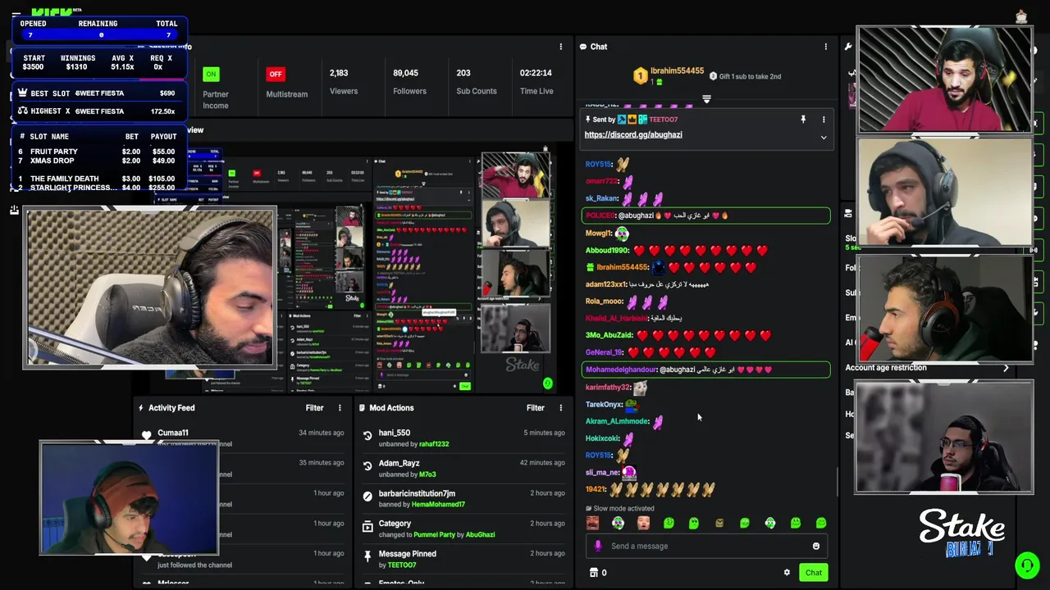Viewport: 1050px width, 590px height.
Task: Open the Chat panel three-dot menu
Action: click(x=825, y=47)
